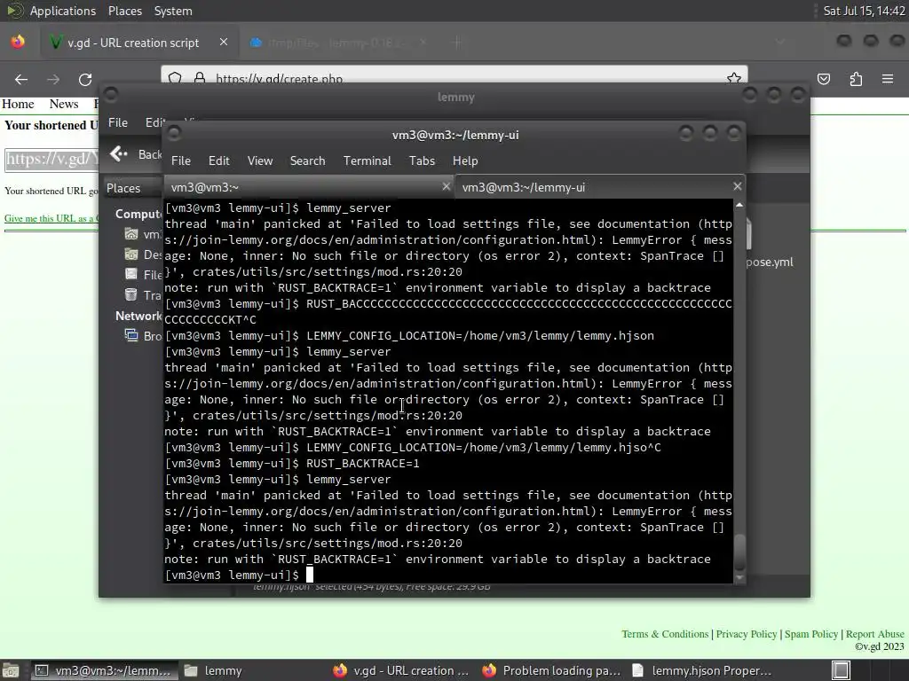This screenshot has width=909, height=681.
Task: Select File System icon in sidebar
Action: click(131, 275)
